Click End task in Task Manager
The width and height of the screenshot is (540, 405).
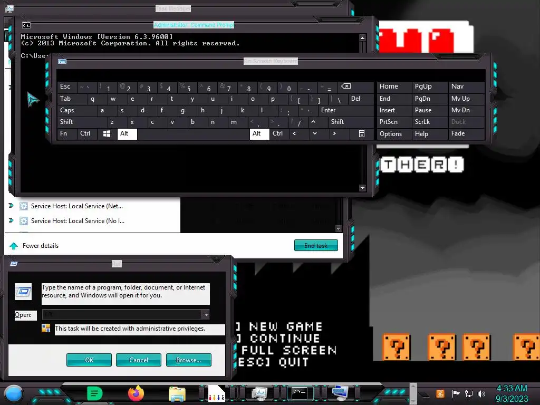point(316,246)
